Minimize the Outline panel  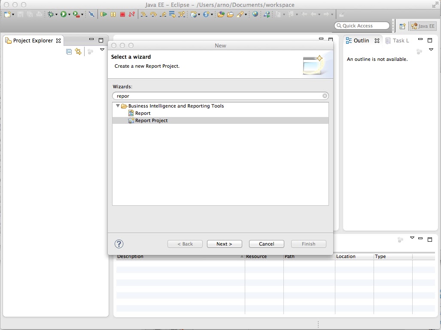420,39
